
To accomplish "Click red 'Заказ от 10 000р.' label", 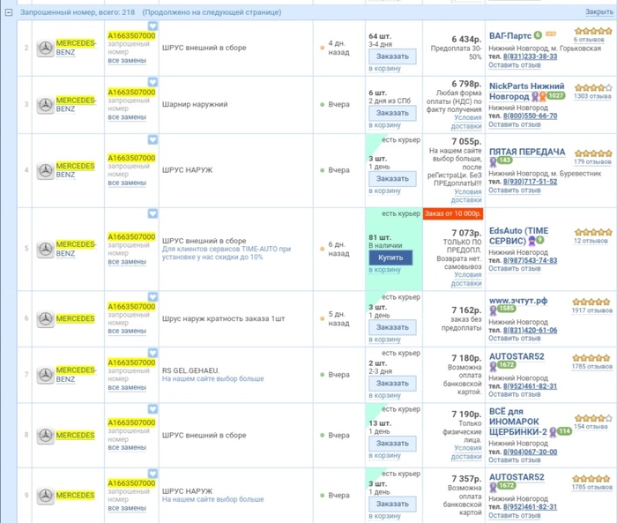I will click(x=453, y=213).
